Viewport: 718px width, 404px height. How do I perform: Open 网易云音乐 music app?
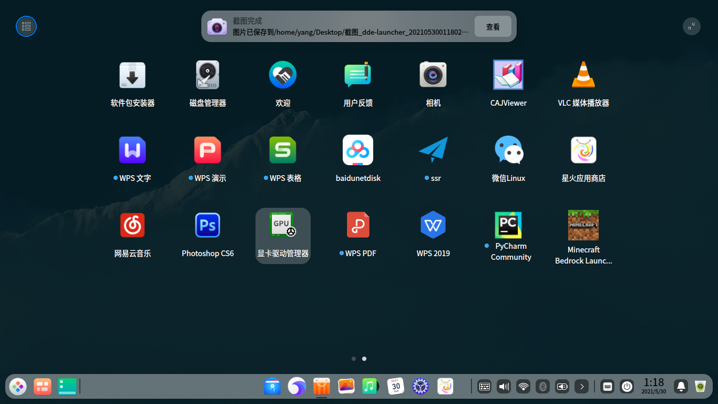point(132,225)
